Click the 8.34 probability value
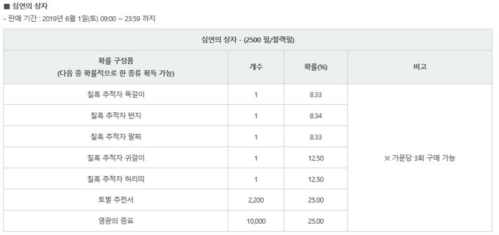Screen dimensions: 499x235 (x=316, y=116)
